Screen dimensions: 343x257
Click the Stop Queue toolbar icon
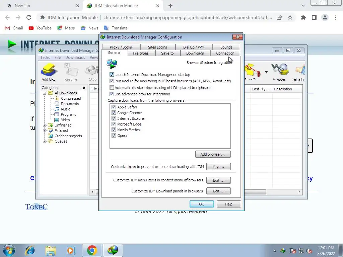(x=252, y=72)
